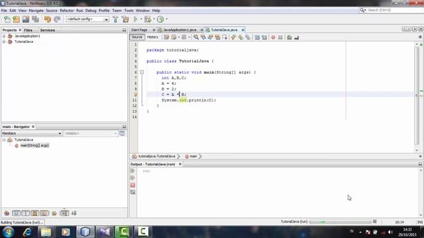Click the Open Project toolbar icon
Screen dimensions: 424x238
[26, 19]
